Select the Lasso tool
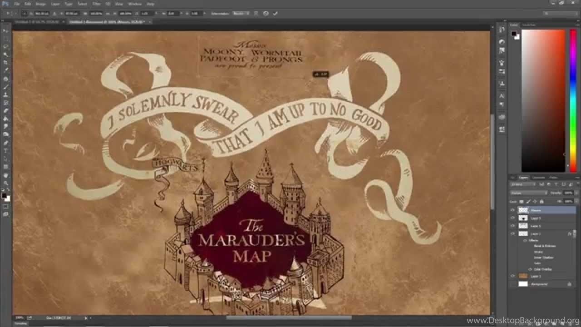The width and height of the screenshot is (581, 327). 6,46
